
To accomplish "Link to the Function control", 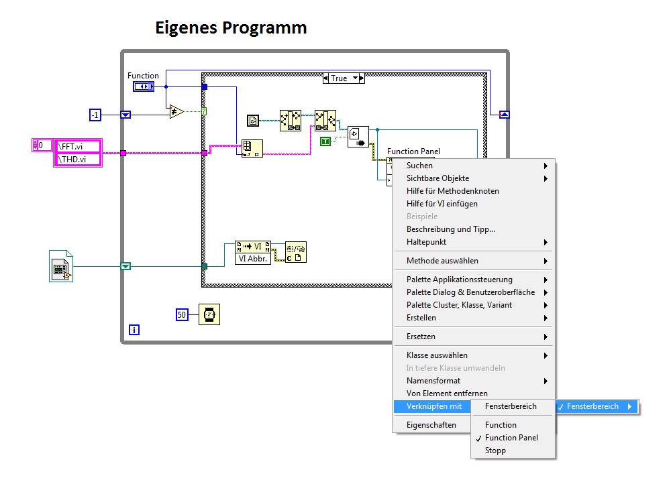I will (513, 425).
